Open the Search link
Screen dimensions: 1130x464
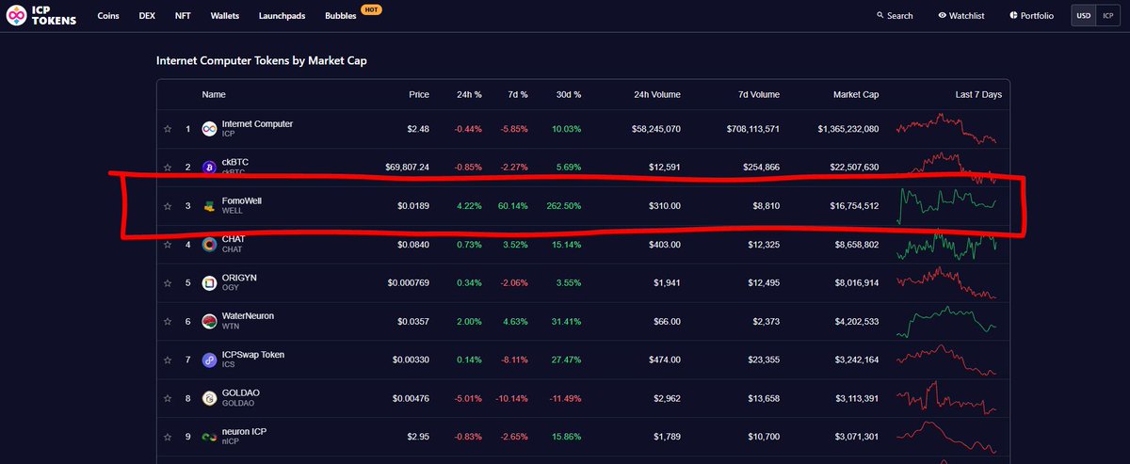[895, 16]
